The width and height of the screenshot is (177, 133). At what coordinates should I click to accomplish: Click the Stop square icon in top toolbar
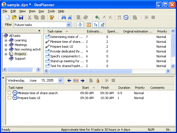click(153, 17)
